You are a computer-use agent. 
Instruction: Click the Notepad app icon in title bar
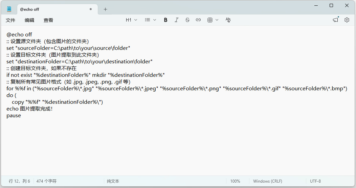[x=9, y=9]
